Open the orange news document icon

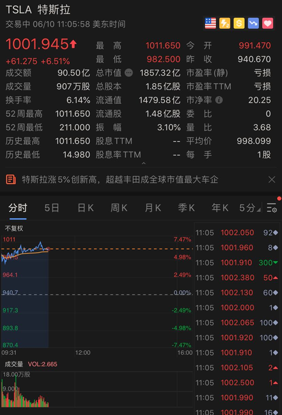(11, 180)
